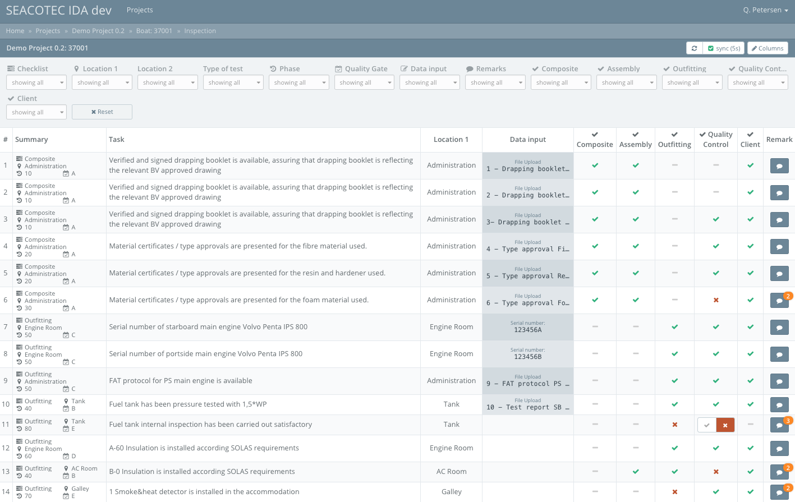The height and width of the screenshot is (502, 795).
Task: Click Client checkmark on row 7
Action: (751, 327)
